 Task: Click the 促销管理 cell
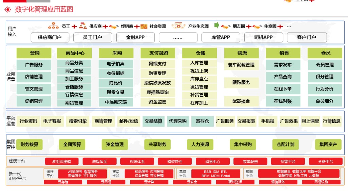[34, 101]
